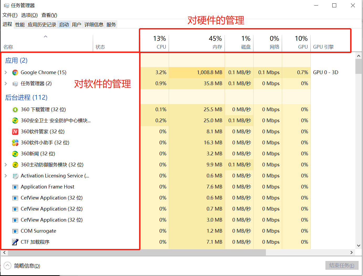The height and width of the screenshot is (276, 363).
Task: Sort by the 10% GPU column header
Action: click(x=296, y=43)
